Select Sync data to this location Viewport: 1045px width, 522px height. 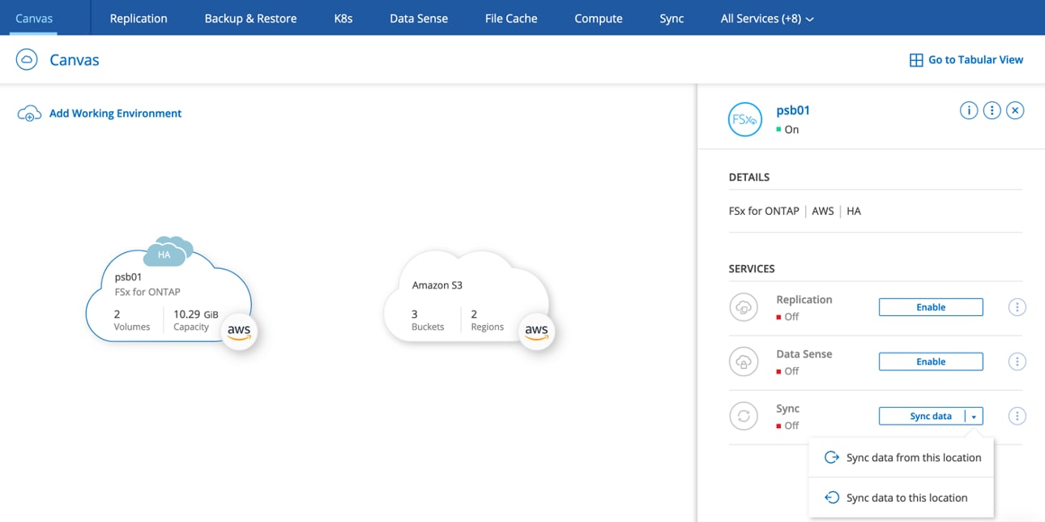(906, 498)
